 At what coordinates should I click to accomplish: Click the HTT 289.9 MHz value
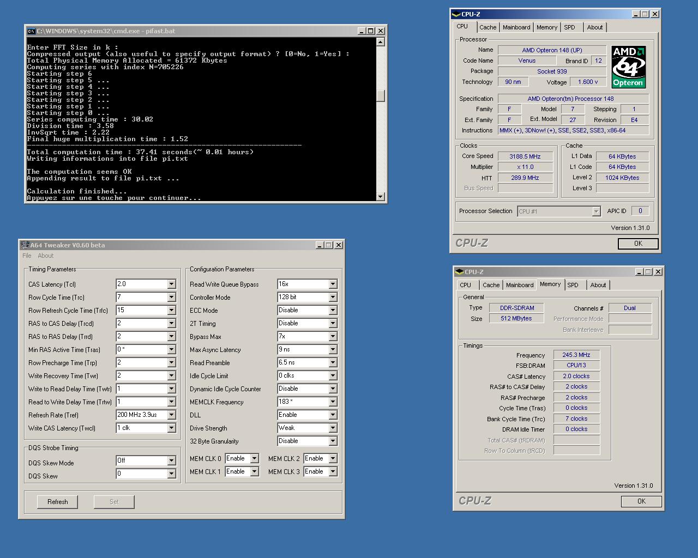pos(525,178)
